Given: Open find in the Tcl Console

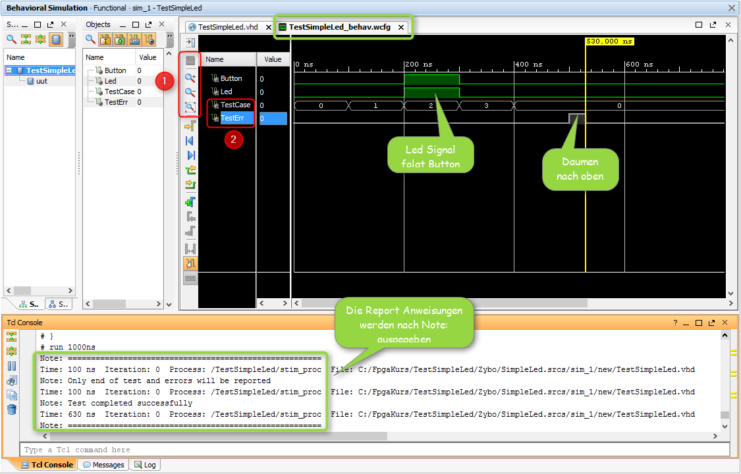Looking at the screenshot, I should coord(12,381).
